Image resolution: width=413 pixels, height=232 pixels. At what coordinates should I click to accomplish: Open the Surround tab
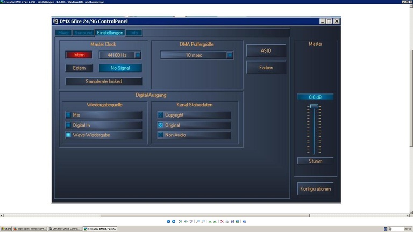(83, 33)
